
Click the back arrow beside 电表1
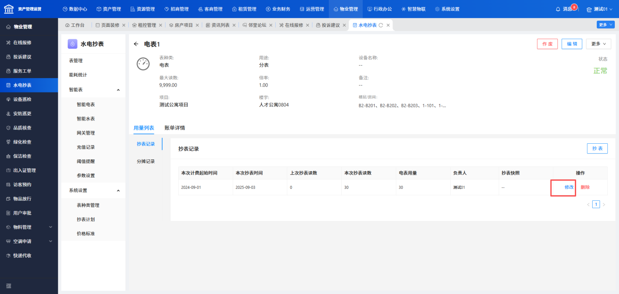pyautogui.click(x=136, y=44)
